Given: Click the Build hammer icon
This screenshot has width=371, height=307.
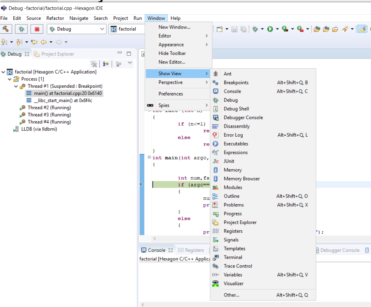Looking at the screenshot, I should point(6,29).
